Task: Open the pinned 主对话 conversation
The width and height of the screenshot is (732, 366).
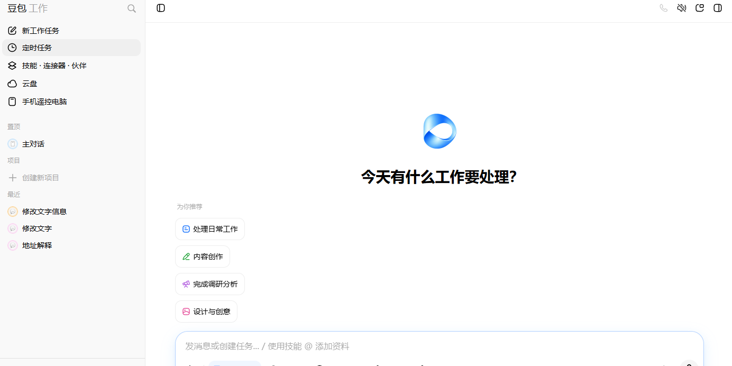Action: (x=71, y=144)
